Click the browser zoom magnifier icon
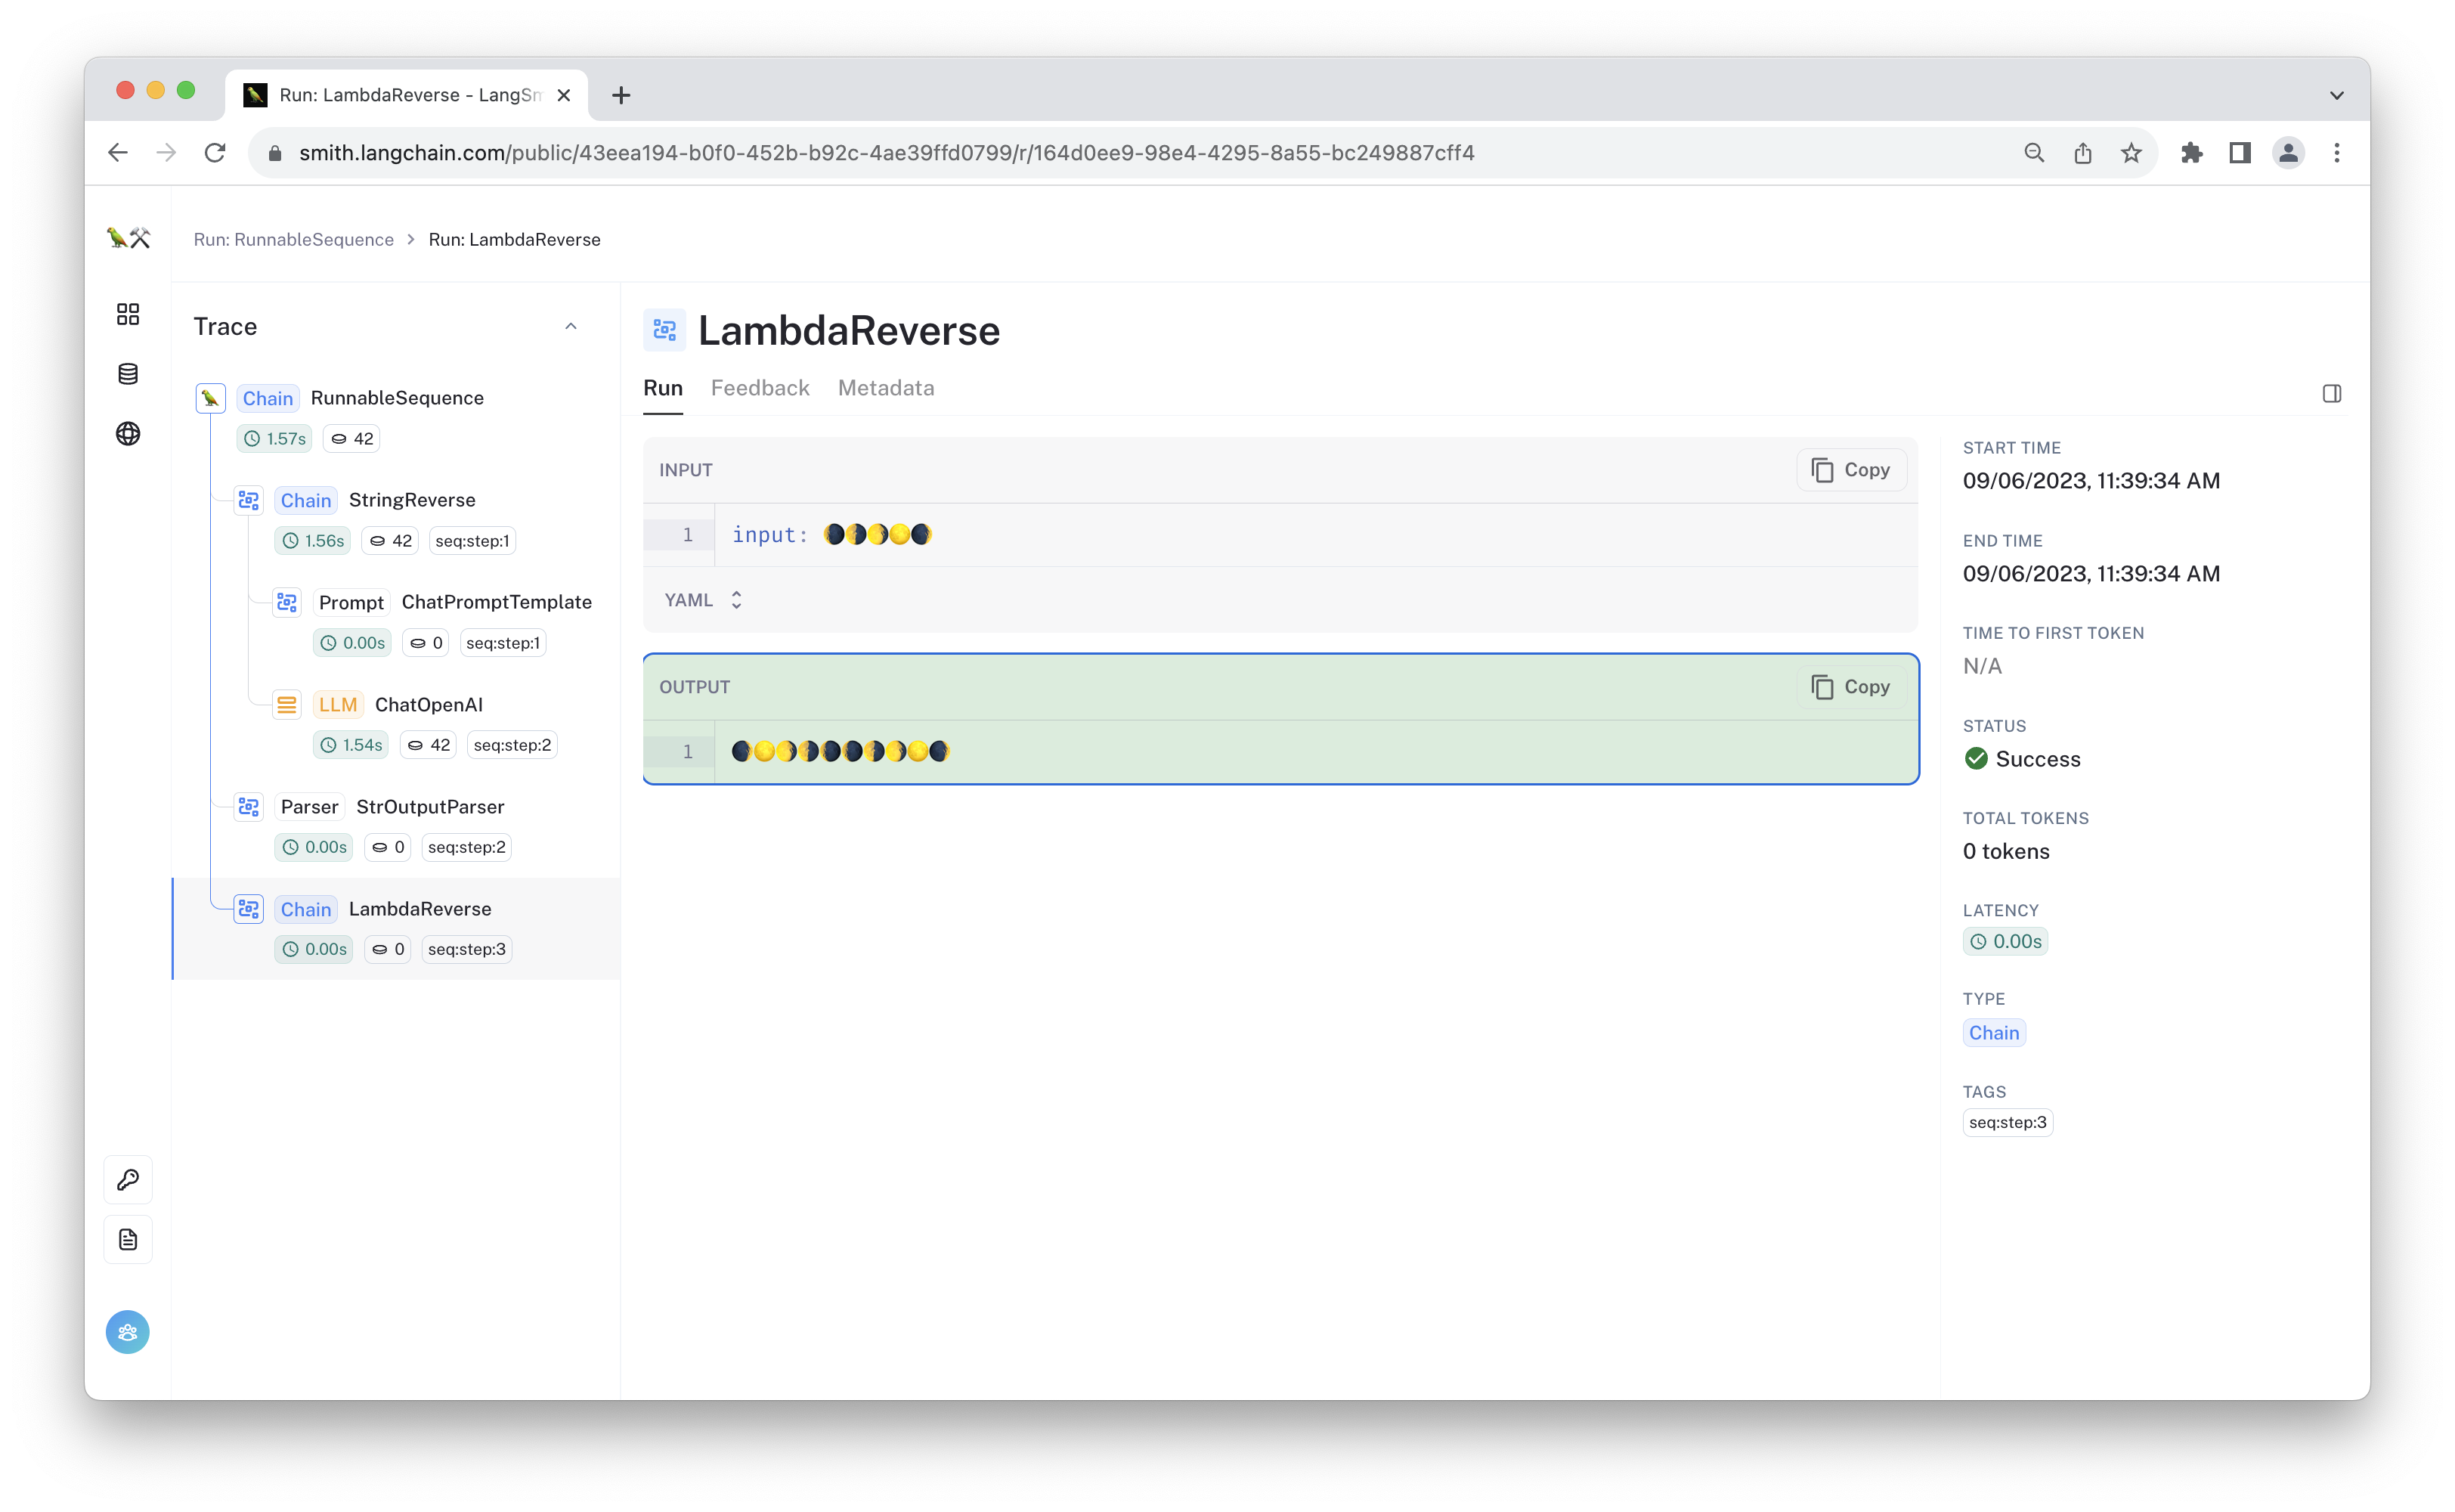 pyautogui.click(x=2034, y=153)
